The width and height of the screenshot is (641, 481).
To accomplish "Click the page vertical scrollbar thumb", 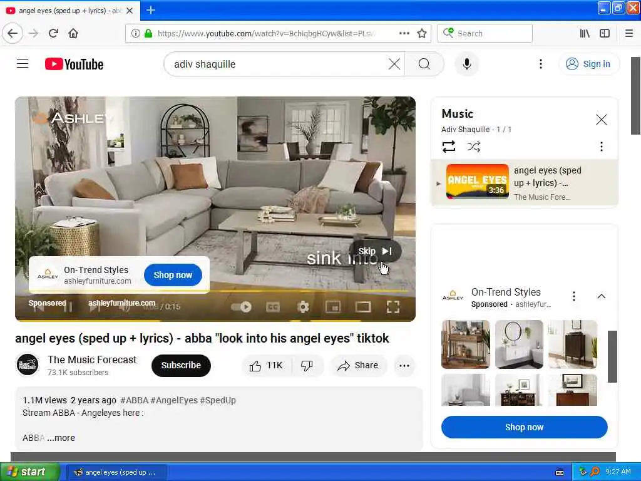I will 635,96.
